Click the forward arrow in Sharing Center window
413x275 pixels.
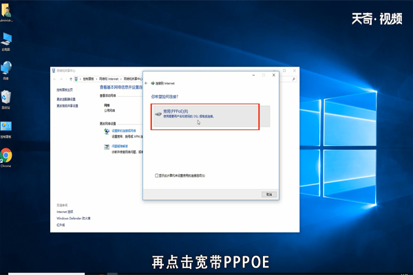pyautogui.click(x=61, y=79)
